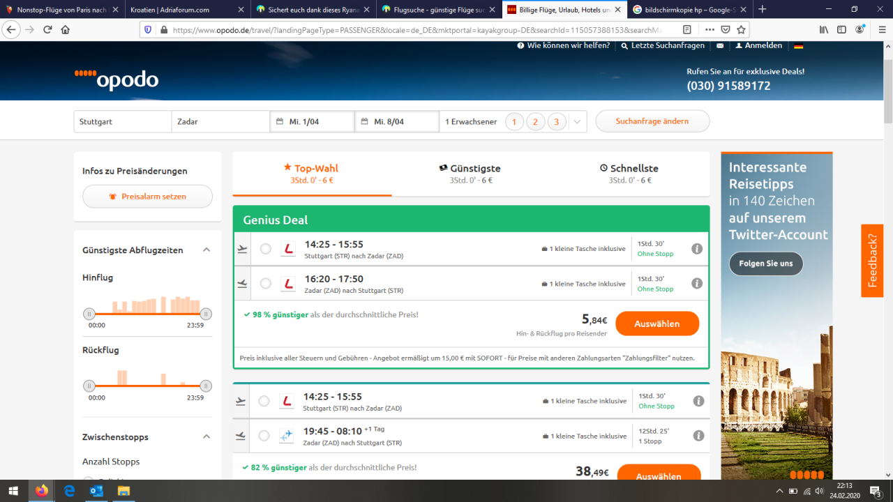Select the 14:25 - 15:55 Genius Deal outbound flight
This screenshot has height=502, width=893.
(265, 249)
